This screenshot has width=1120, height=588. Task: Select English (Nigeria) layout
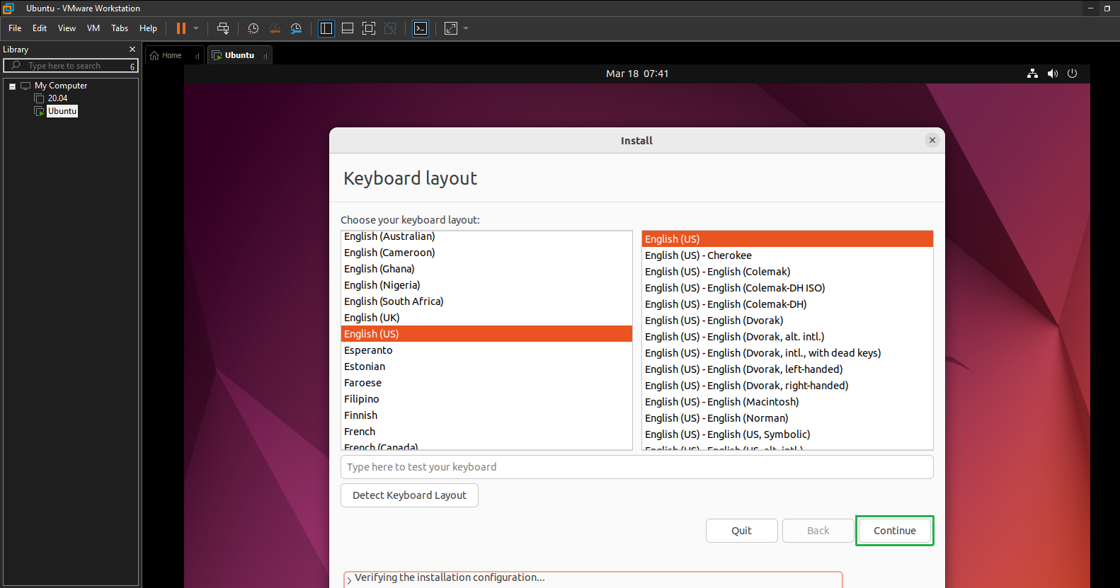coord(486,285)
